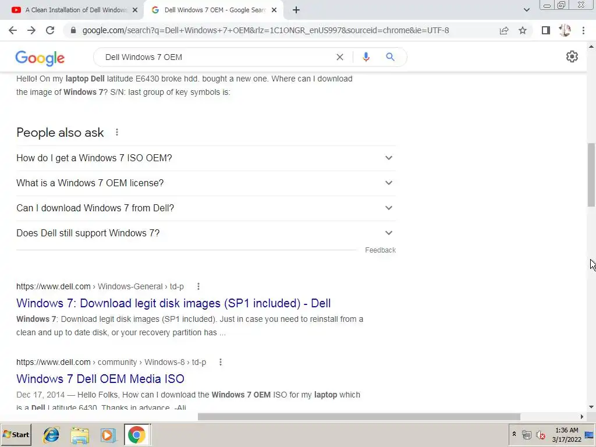Click the vertical scrollbar down arrow
The height and width of the screenshot is (447, 596).
[x=591, y=407]
